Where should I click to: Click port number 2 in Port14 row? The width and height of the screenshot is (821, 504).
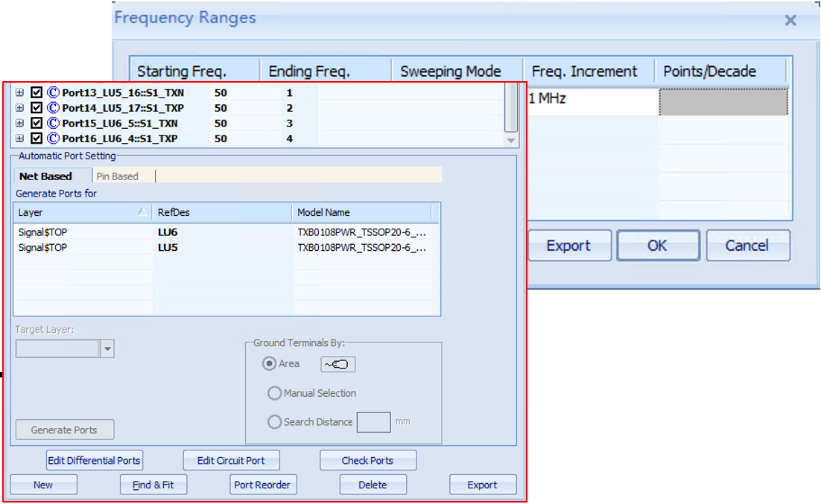coord(290,108)
